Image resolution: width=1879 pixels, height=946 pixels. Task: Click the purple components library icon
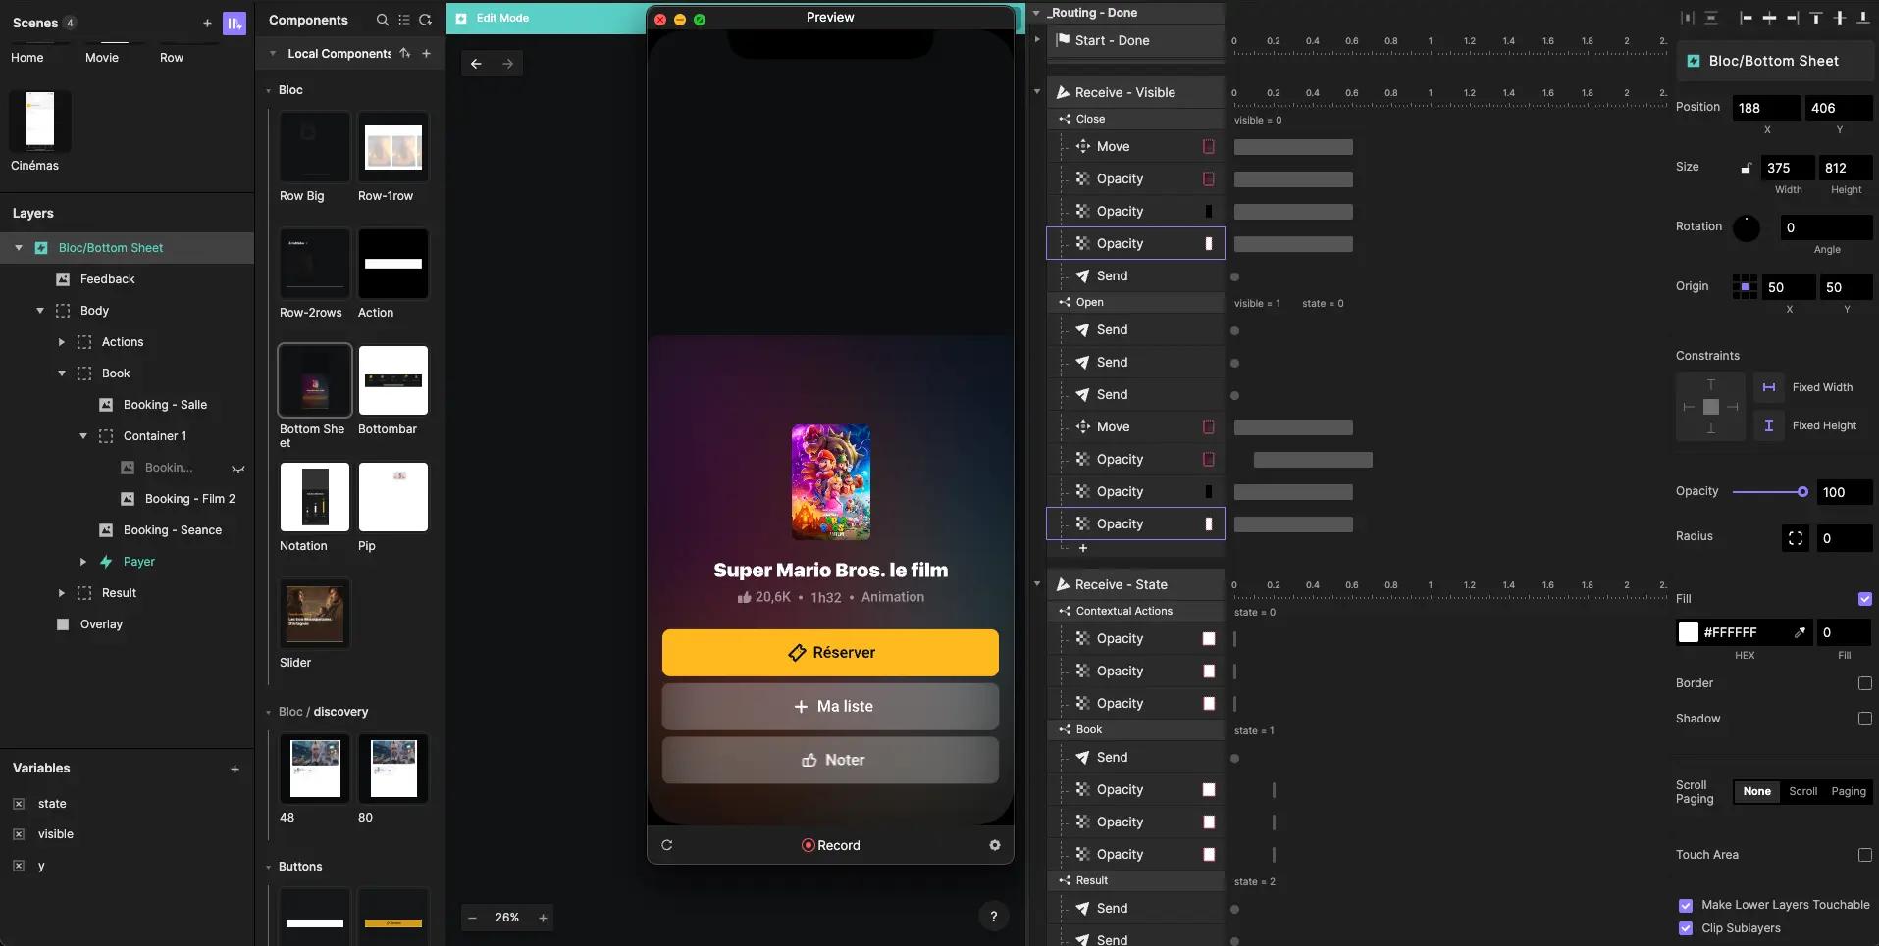point(235,23)
